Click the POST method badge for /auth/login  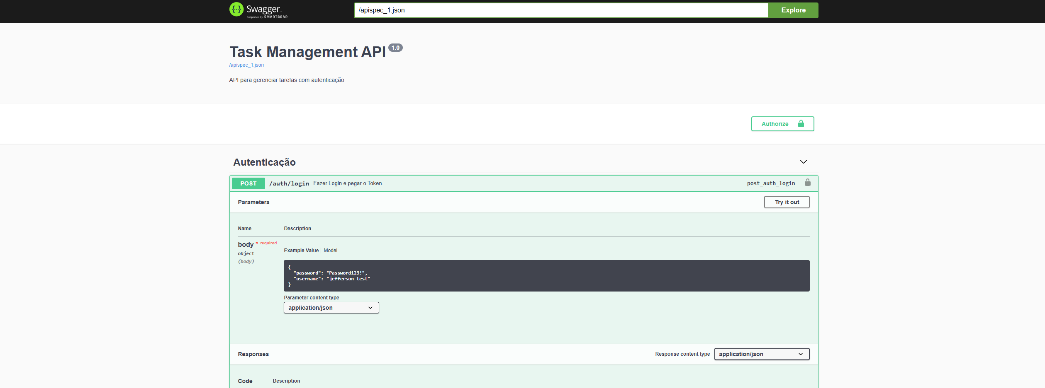point(248,183)
